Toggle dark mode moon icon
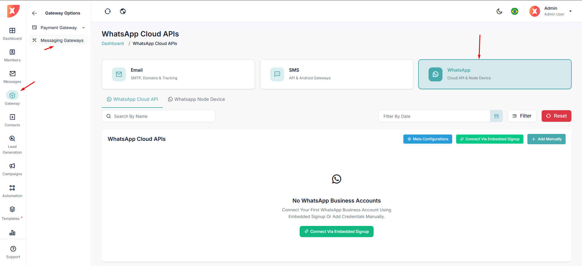582x266 pixels. tap(499, 12)
